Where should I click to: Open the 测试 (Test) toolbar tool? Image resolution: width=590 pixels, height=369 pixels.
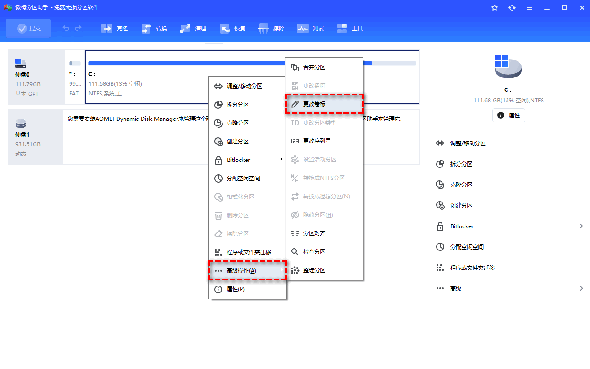pyautogui.click(x=311, y=29)
